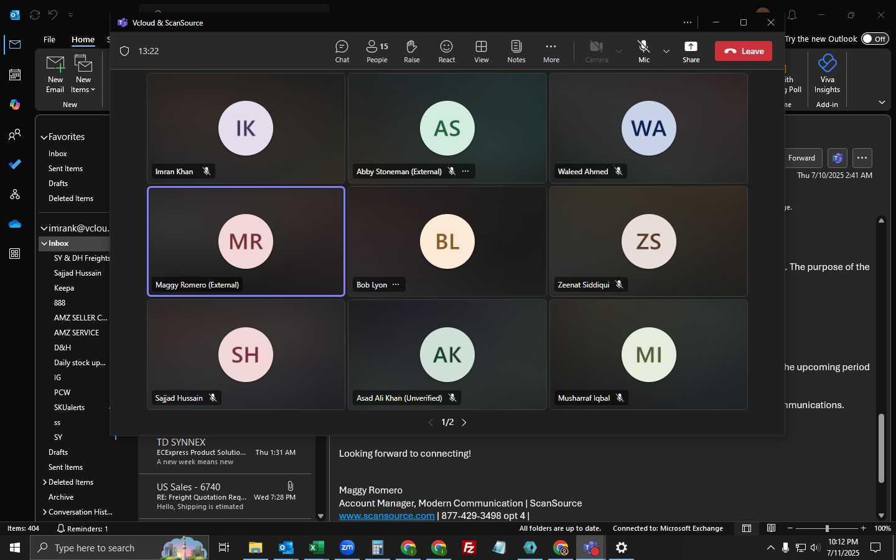Open meeting Notes
The width and height of the screenshot is (896, 560).
point(516,51)
